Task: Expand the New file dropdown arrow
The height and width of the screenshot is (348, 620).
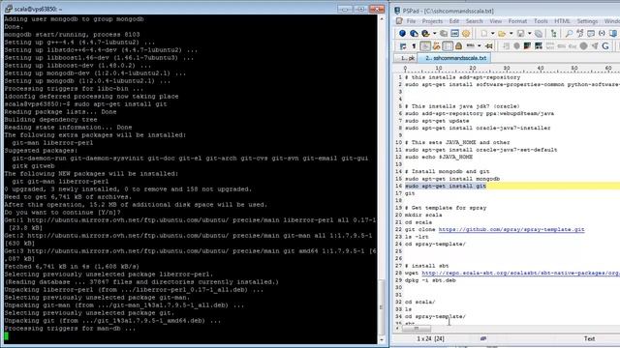Action: click(493, 34)
